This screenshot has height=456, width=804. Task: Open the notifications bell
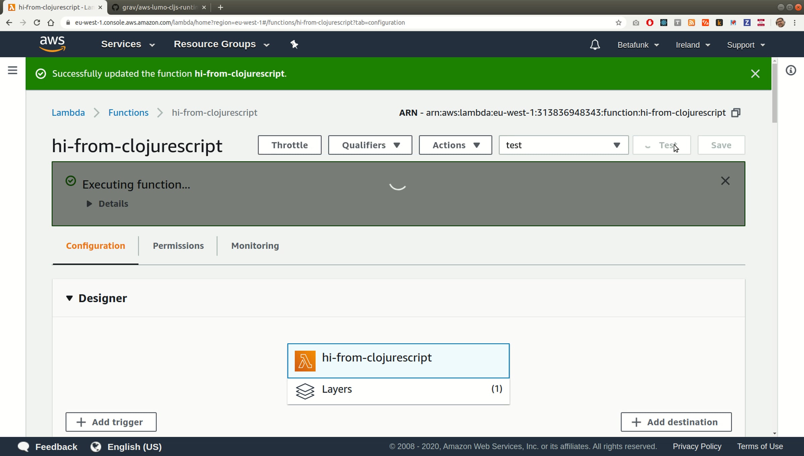pyautogui.click(x=595, y=44)
